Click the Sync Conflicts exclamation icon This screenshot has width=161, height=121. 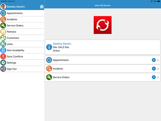point(3,56)
